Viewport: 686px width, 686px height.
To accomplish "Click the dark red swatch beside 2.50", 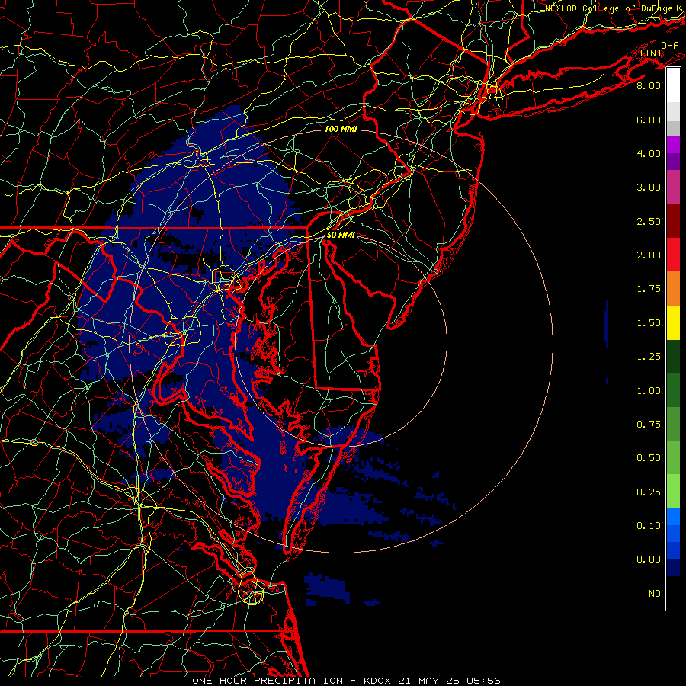I will (x=673, y=221).
